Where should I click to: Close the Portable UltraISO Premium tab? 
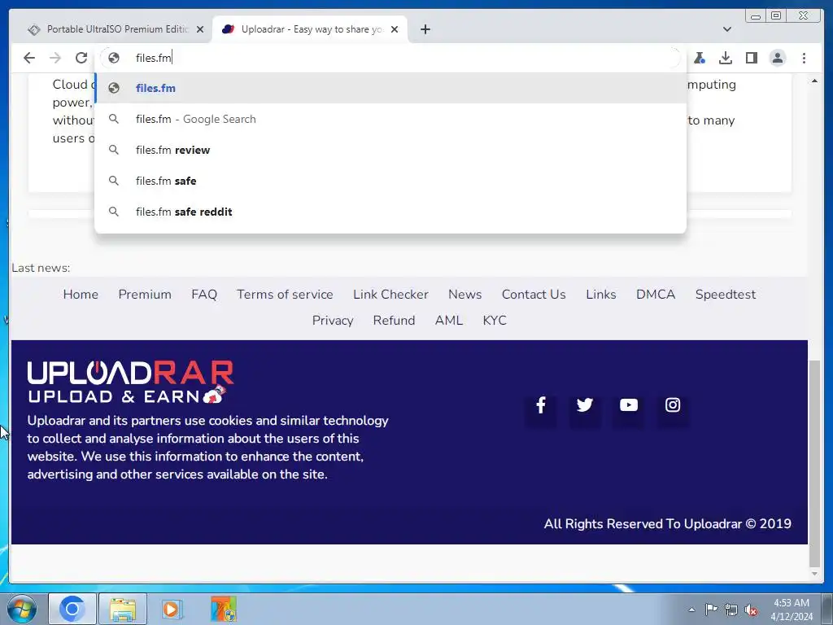[200, 29]
